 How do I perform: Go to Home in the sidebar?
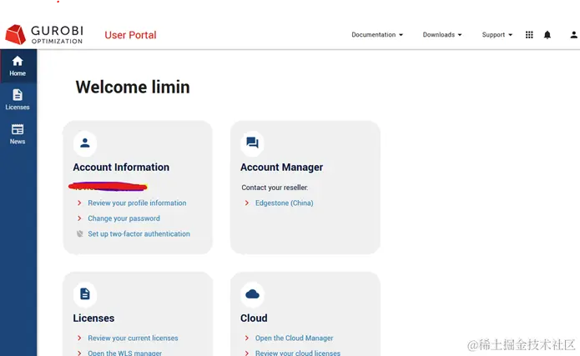click(18, 66)
